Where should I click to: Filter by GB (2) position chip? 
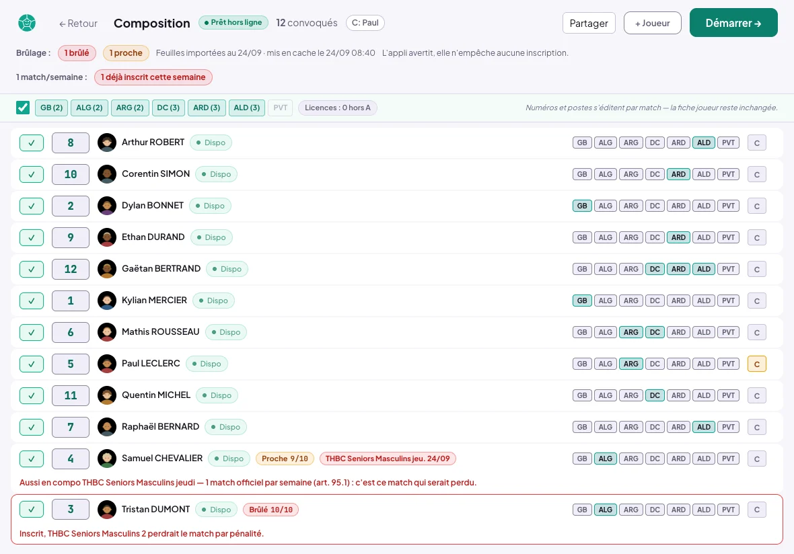click(51, 108)
